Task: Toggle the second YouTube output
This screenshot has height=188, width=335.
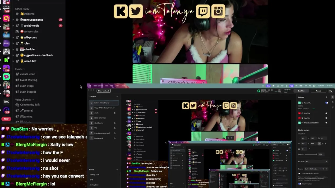Action: (326, 118)
